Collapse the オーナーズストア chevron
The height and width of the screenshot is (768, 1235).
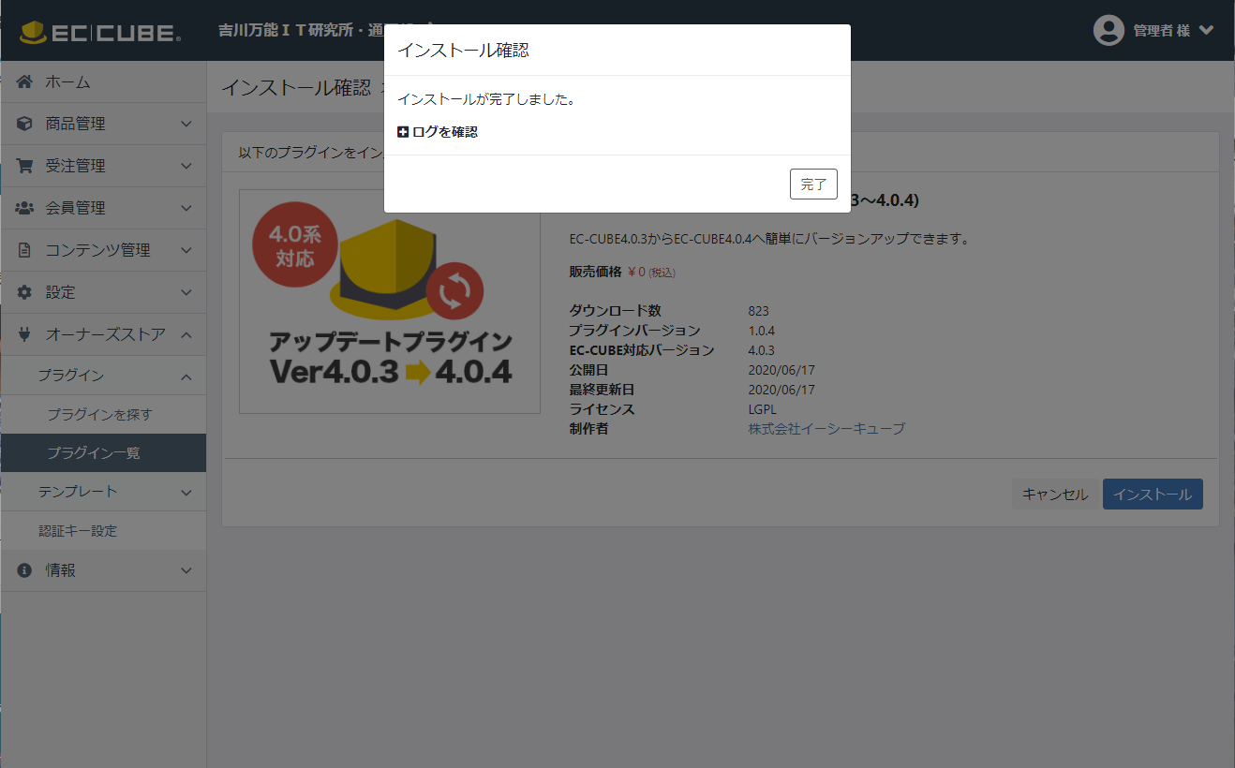(x=186, y=334)
